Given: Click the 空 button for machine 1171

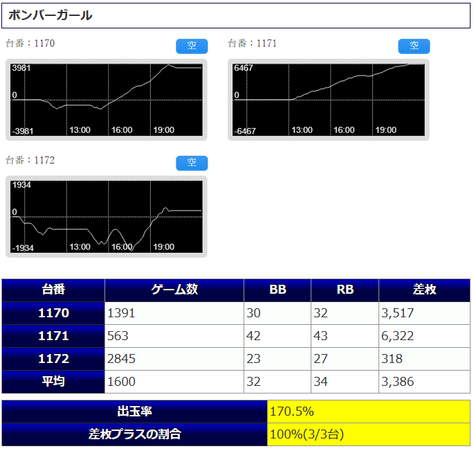Looking at the screenshot, I should tap(414, 46).
